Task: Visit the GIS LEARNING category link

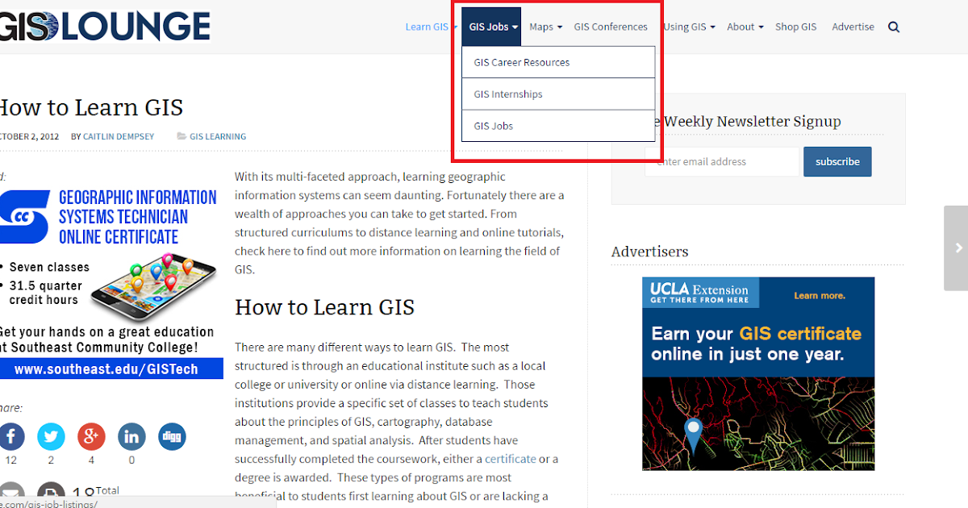Action: (x=218, y=136)
